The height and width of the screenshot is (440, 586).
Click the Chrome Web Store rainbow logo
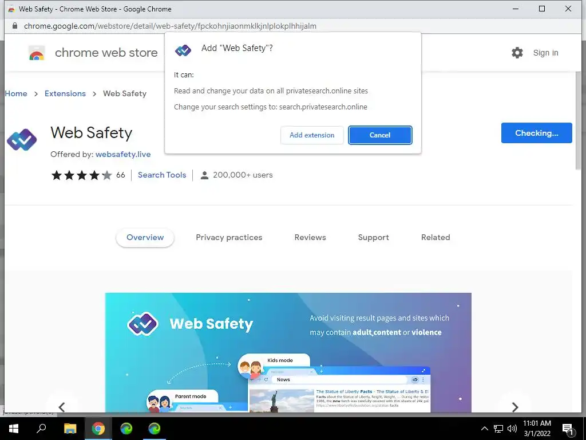37,53
